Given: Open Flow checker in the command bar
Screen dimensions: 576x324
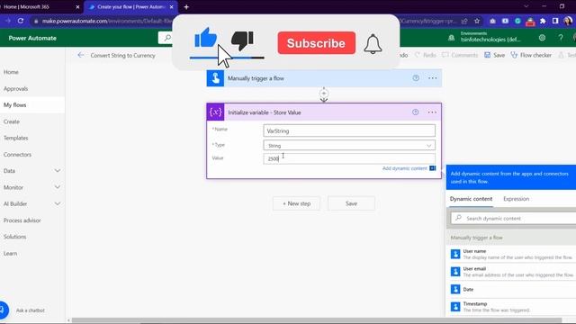Looking at the screenshot, I should tap(531, 55).
